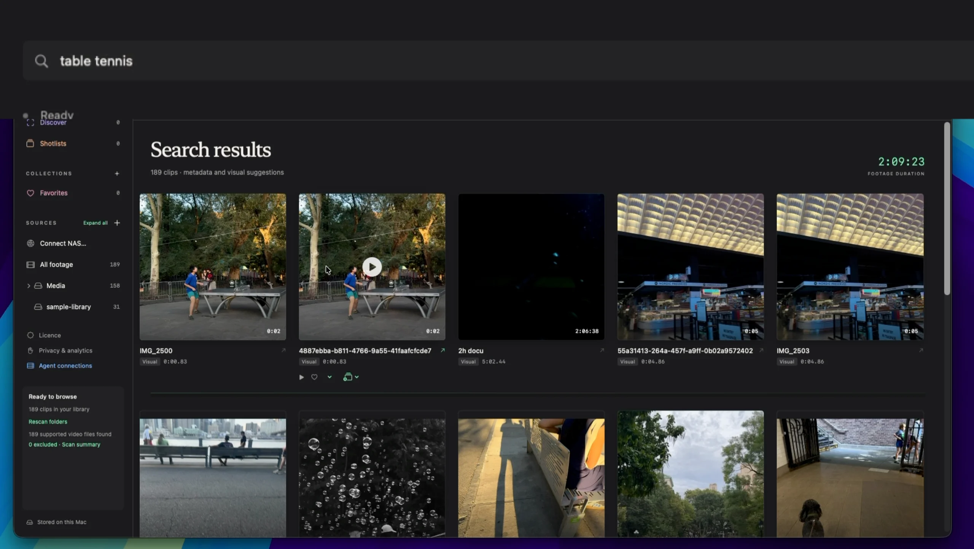
Task: Click the arrow icon next to 55a31413 clip
Action: [x=761, y=350]
